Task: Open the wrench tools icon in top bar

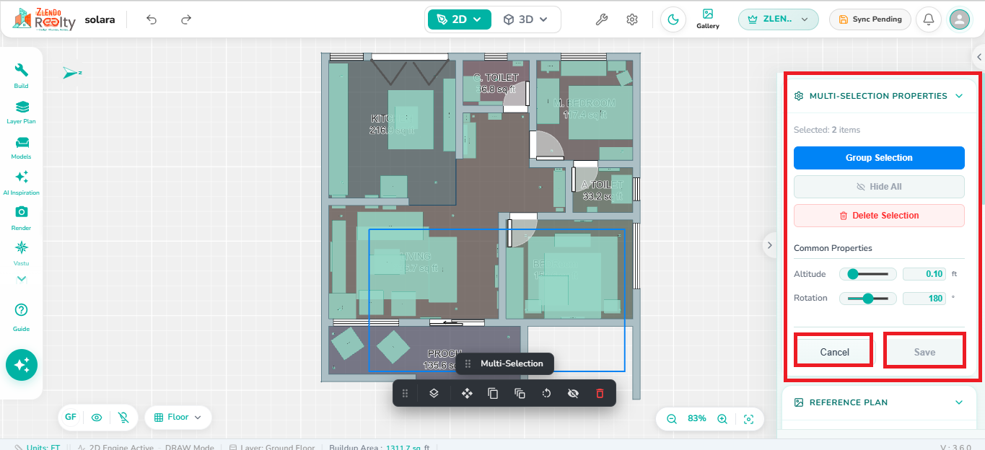Action: 601,19
